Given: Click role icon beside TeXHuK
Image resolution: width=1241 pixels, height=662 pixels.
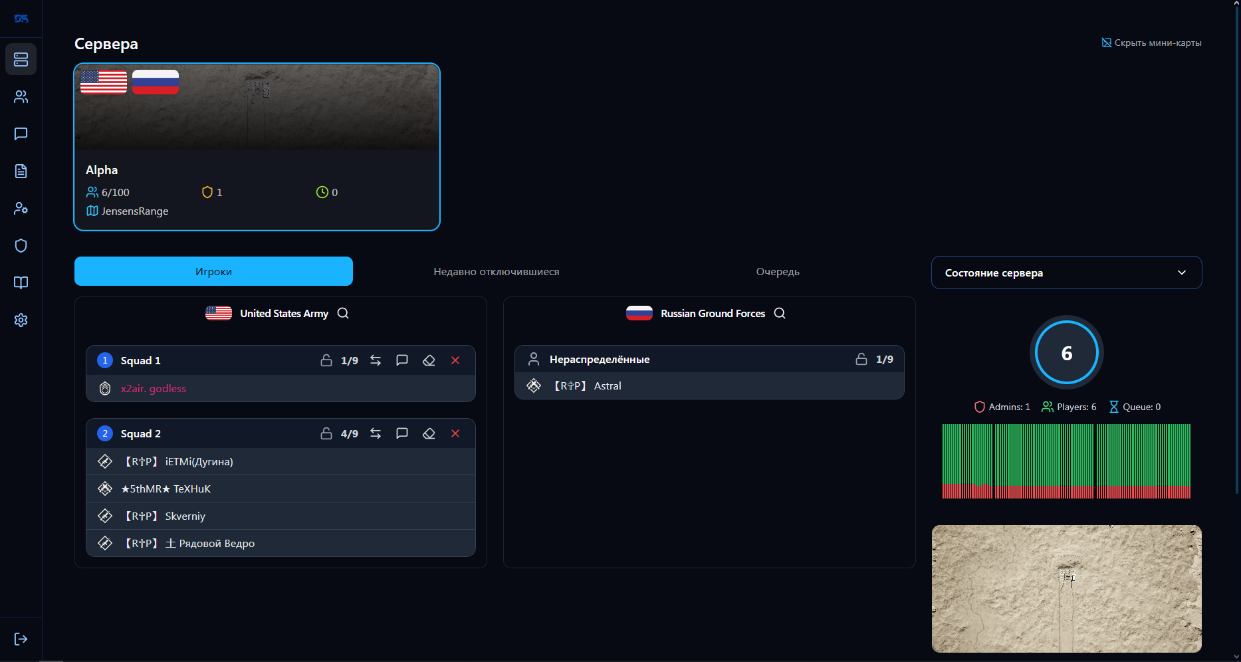Looking at the screenshot, I should coord(105,489).
